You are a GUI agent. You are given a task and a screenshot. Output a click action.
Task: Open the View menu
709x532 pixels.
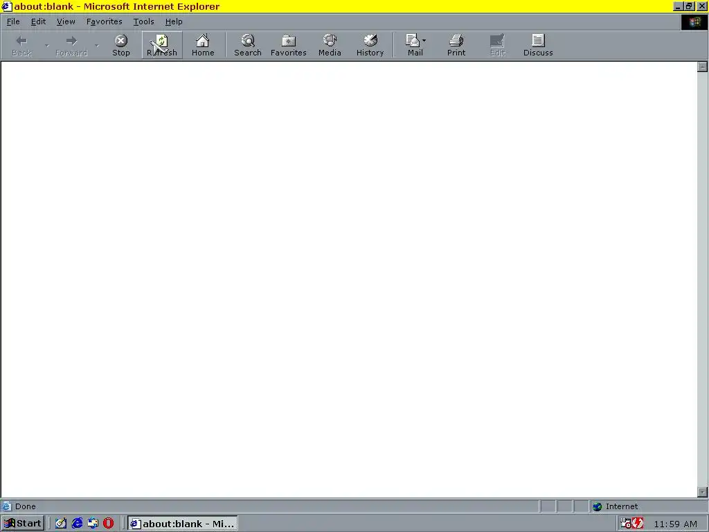[66, 21]
